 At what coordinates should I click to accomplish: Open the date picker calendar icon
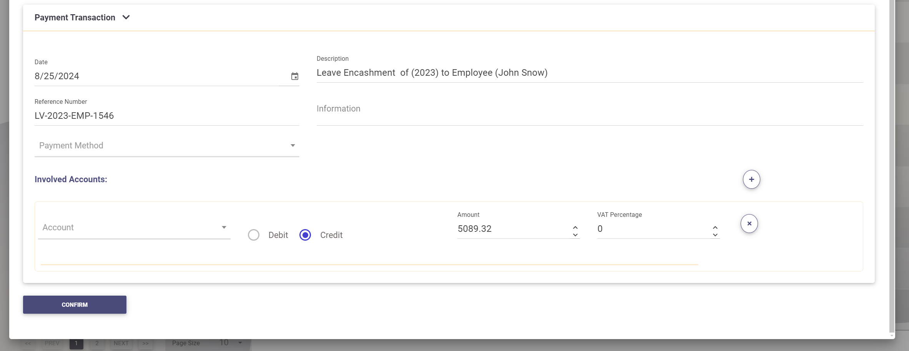tap(294, 77)
